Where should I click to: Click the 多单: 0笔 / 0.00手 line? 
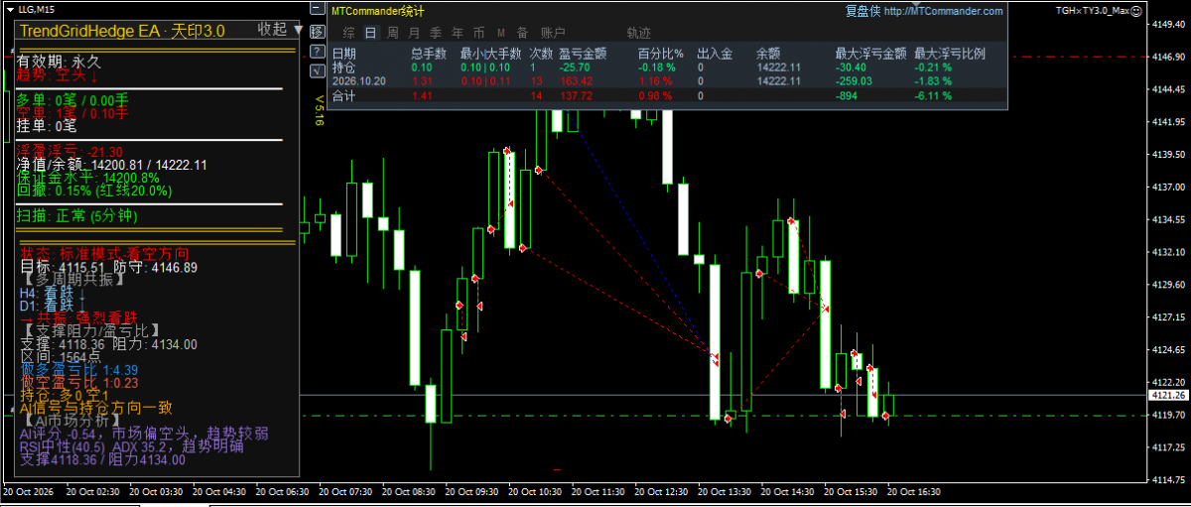coord(72,99)
